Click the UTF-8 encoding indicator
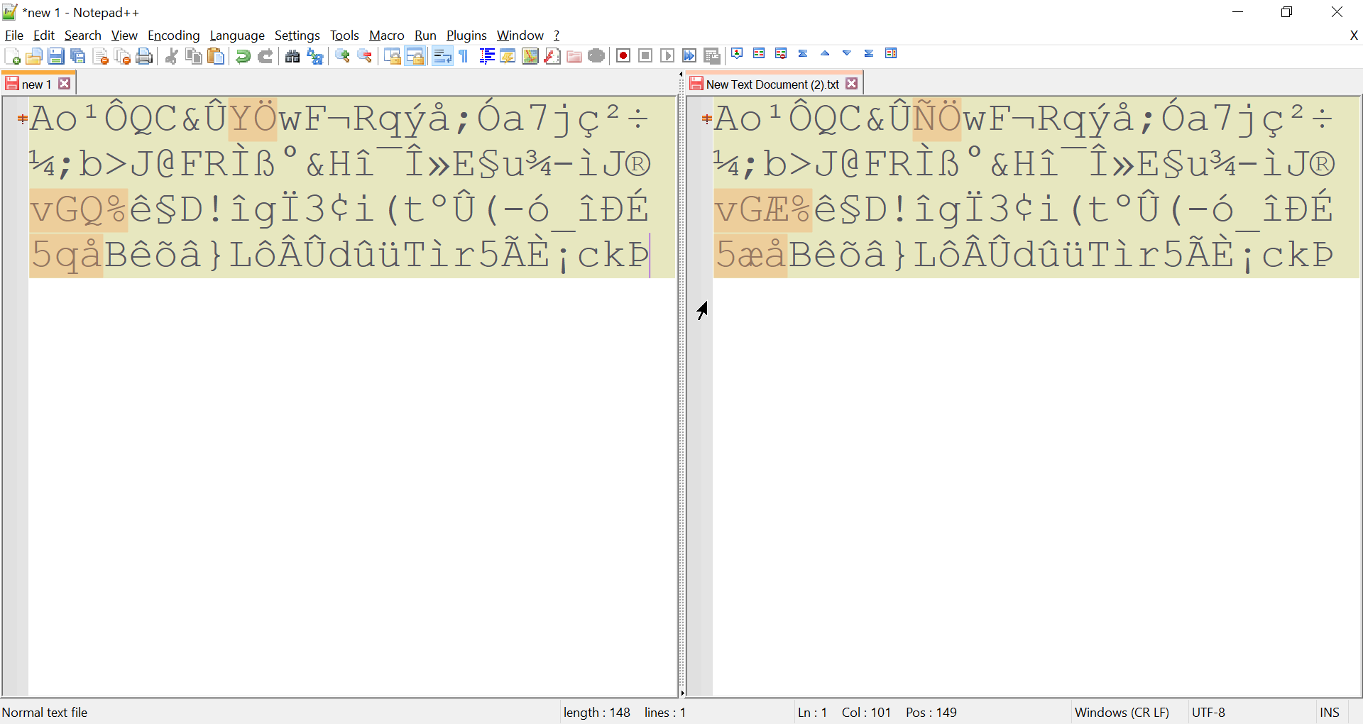 [1209, 712]
